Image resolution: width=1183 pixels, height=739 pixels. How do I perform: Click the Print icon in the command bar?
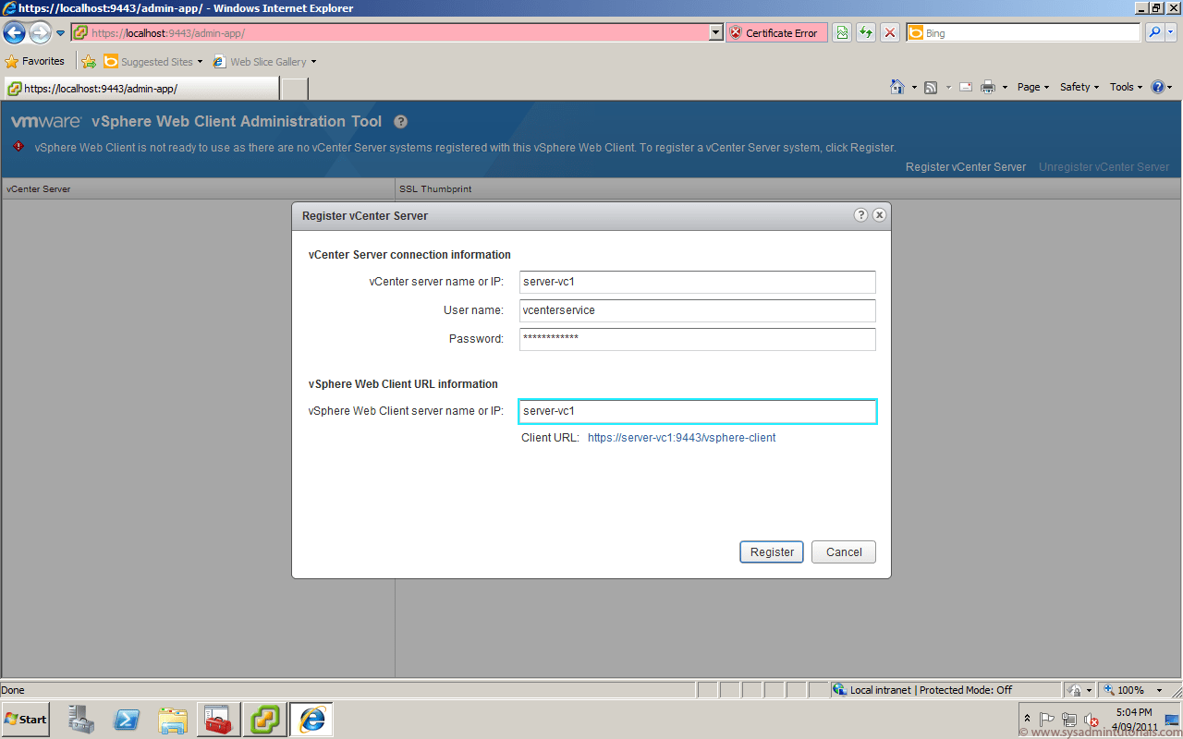point(989,86)
